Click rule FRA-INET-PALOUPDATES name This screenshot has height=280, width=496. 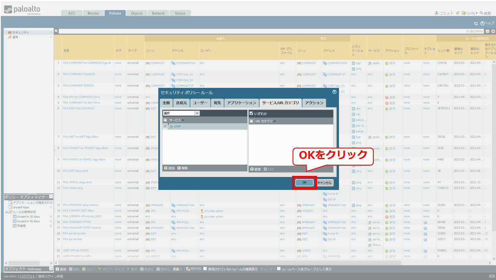(78, 108)
